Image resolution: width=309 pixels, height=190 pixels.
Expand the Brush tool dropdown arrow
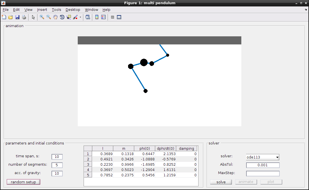[x=81, y=17]
